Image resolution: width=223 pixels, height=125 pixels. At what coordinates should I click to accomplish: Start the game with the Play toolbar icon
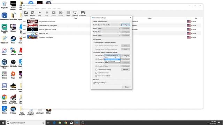[x=40, y=14]
